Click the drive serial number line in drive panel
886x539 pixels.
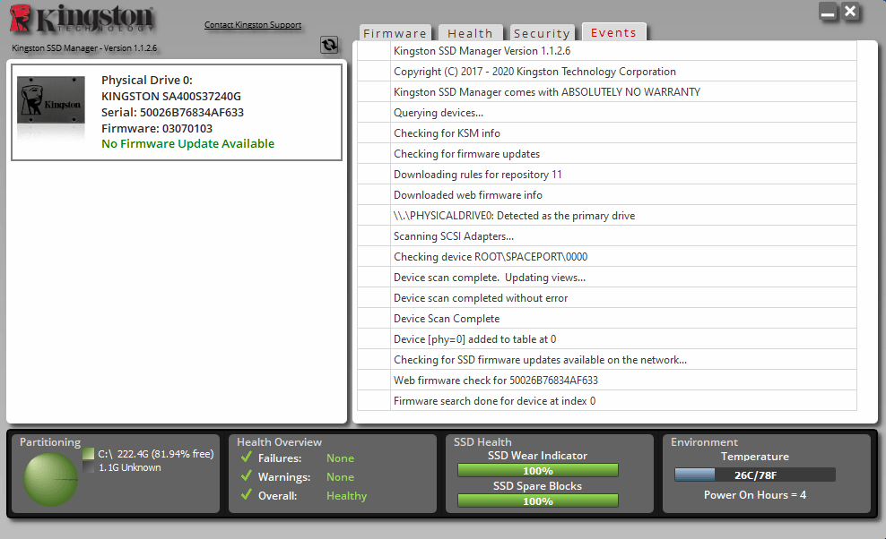[172, 112]
